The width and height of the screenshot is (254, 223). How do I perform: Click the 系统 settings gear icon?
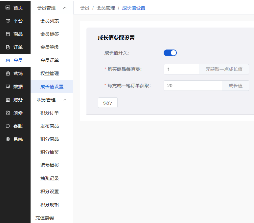[8, 139]
